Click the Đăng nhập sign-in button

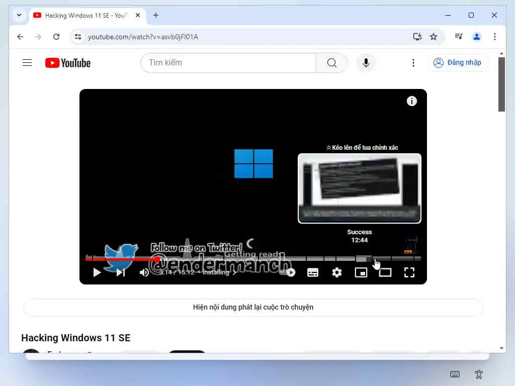(x=458, y=63)
